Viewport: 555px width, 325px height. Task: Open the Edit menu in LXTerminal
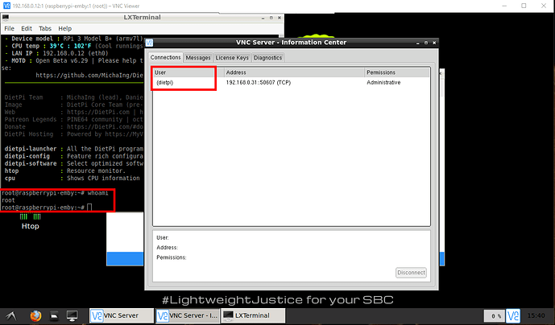(27, 29)
